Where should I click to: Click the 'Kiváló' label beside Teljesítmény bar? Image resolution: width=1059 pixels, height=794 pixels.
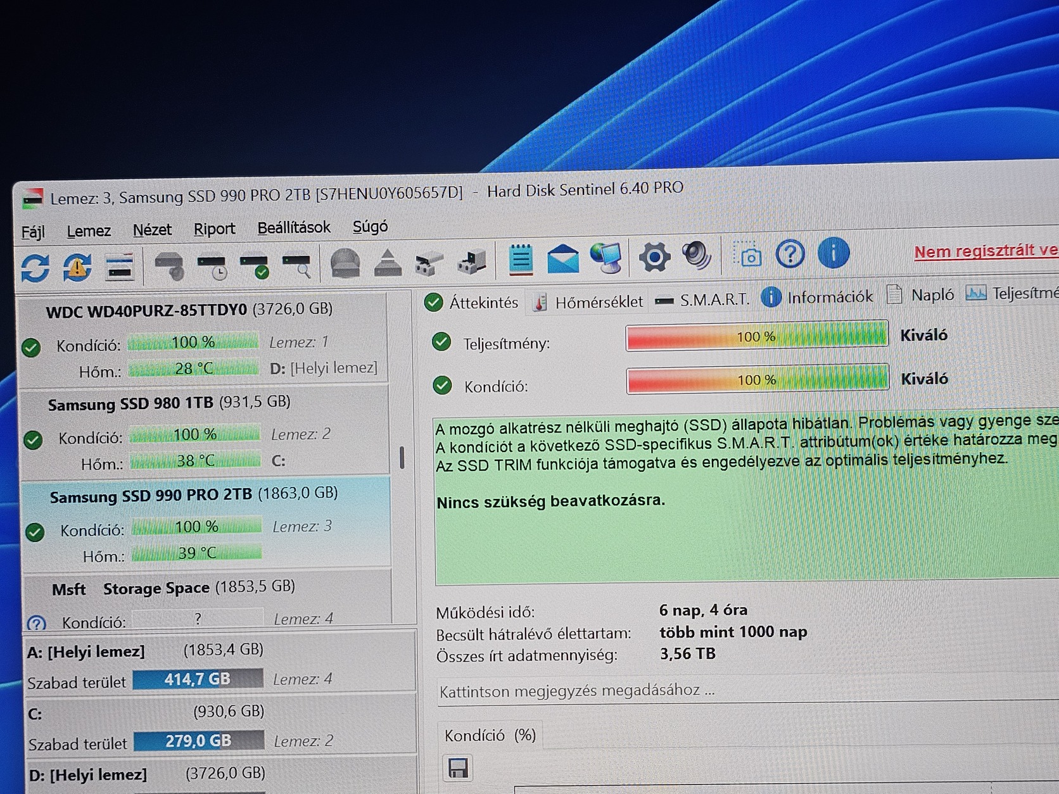[x=923, y=335]
